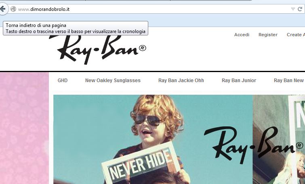
Task: Click the Create Account link at the page edge
Action: click(x=296, y=35)
